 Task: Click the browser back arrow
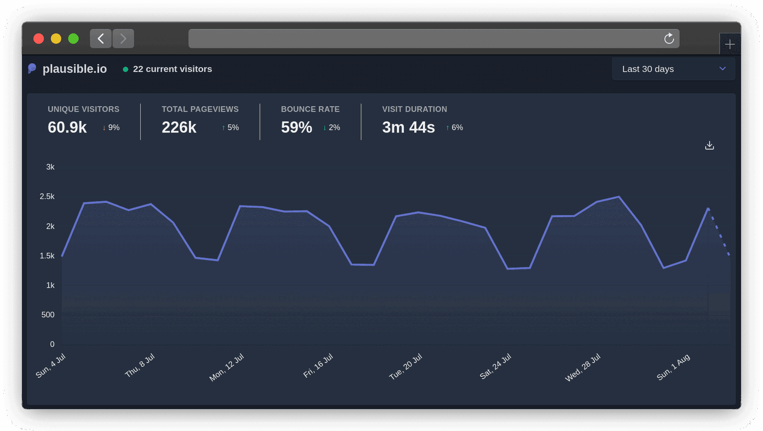pyautogui.click(x=100, y=38)
